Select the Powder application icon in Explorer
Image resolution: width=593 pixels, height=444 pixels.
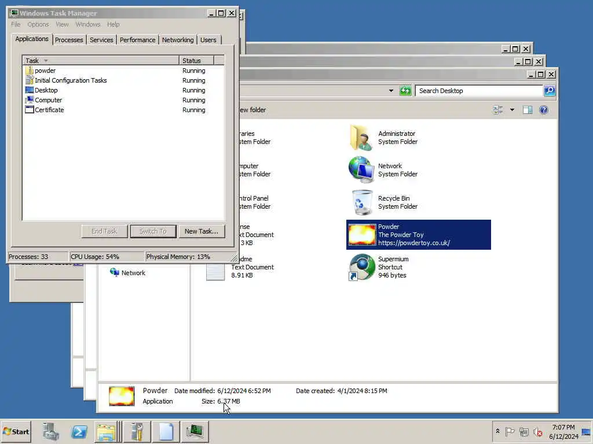coord(361,235)
